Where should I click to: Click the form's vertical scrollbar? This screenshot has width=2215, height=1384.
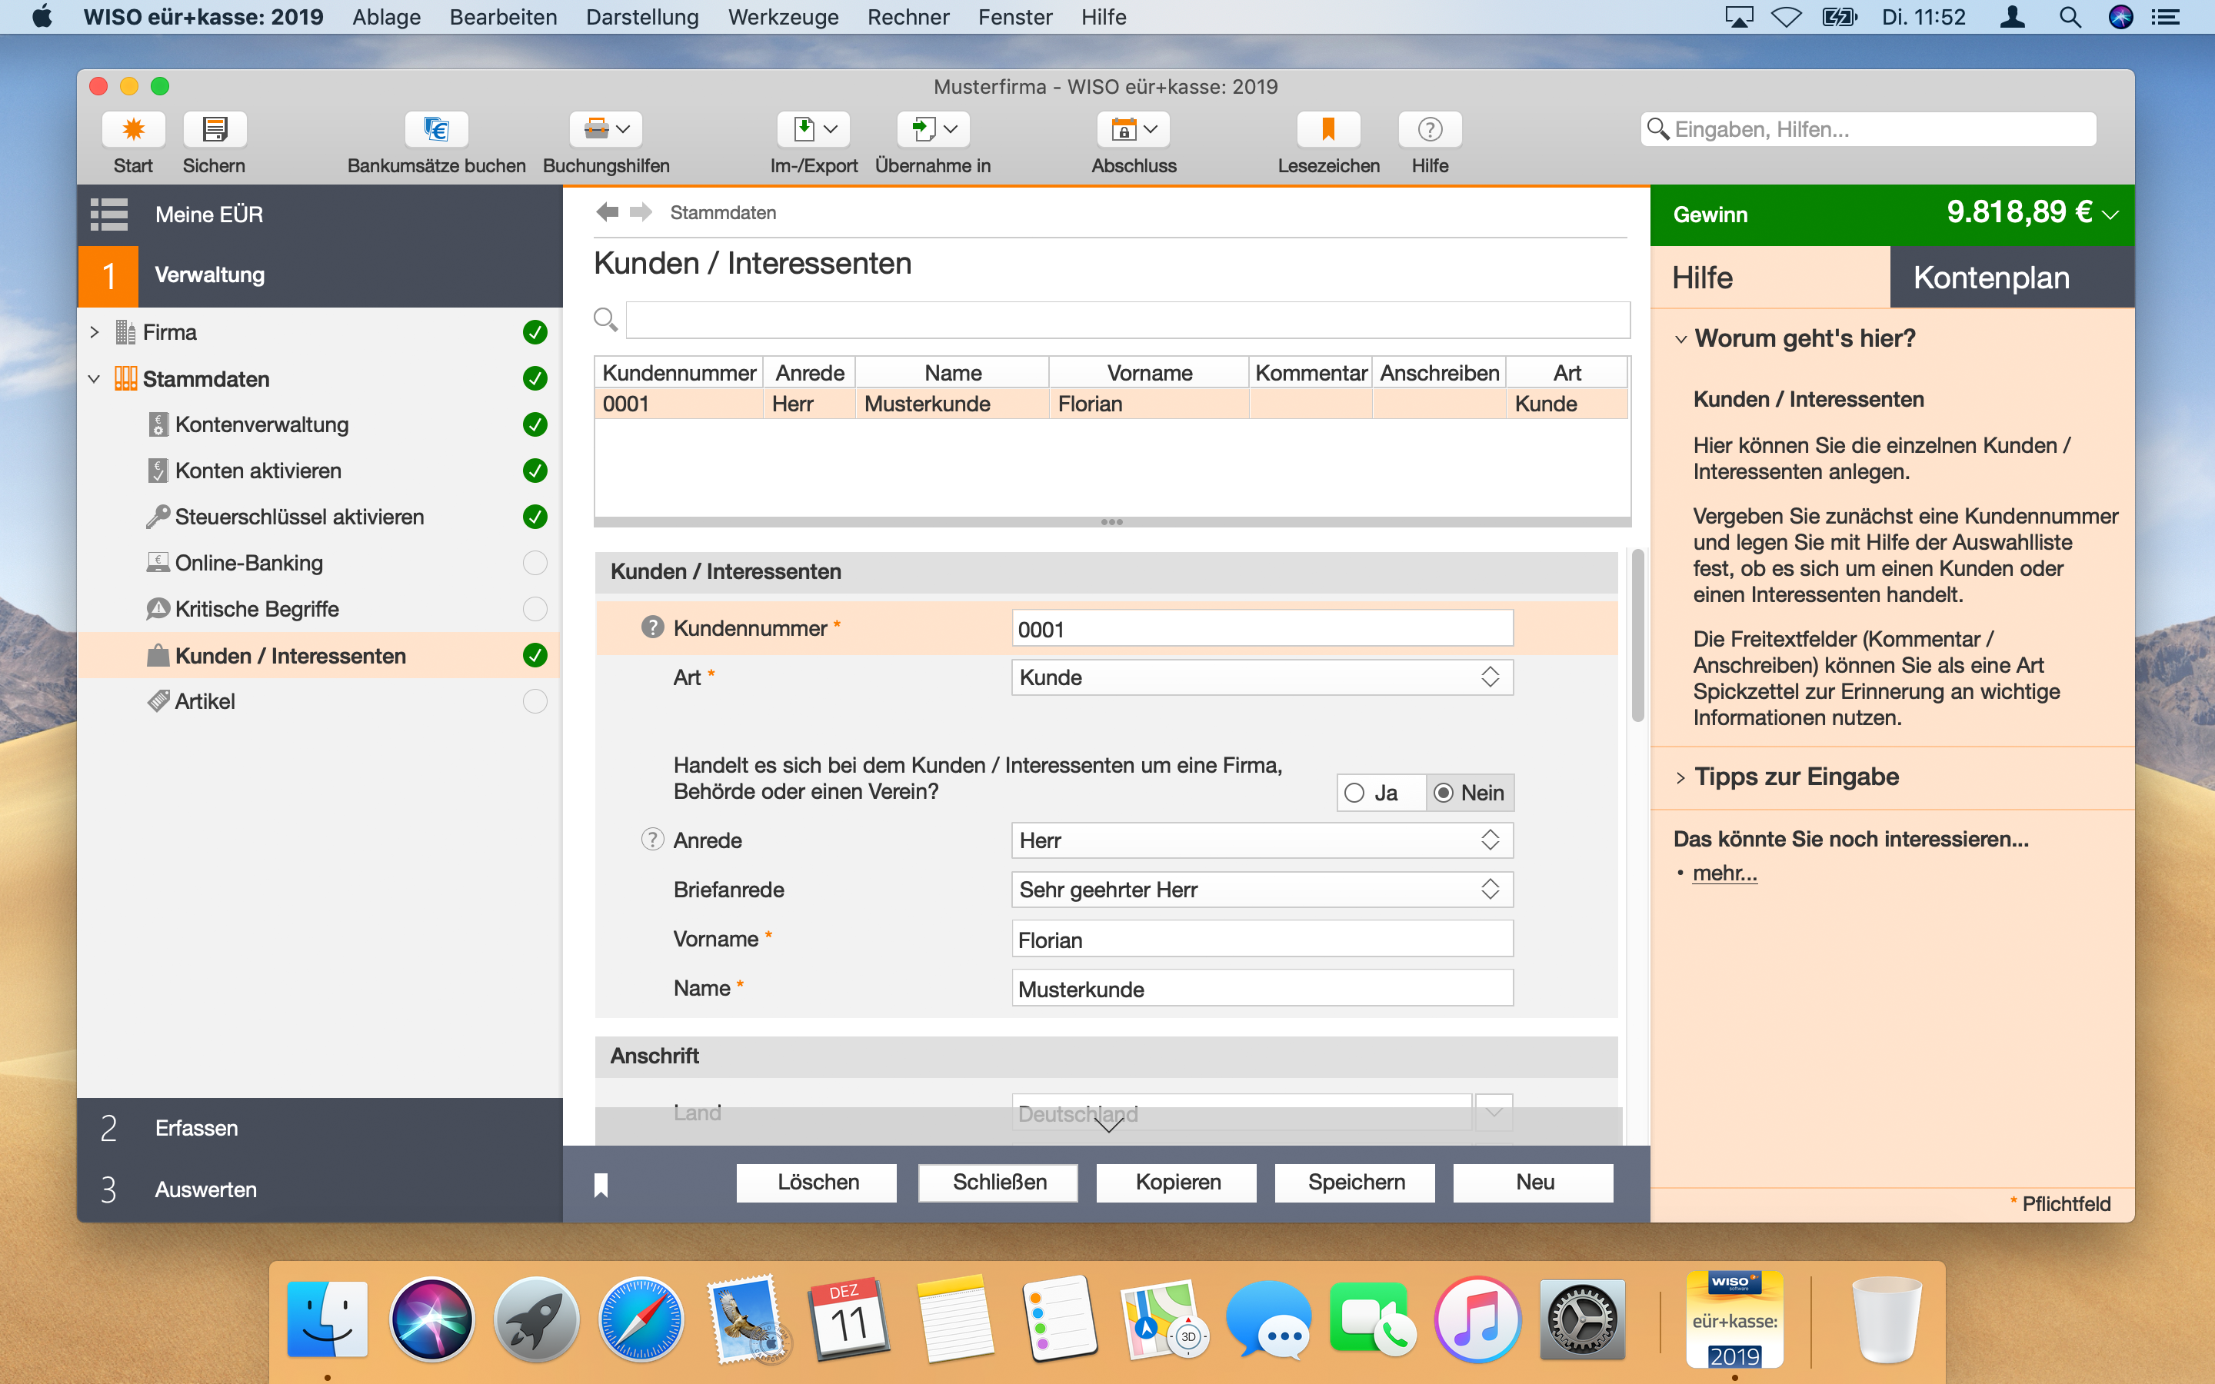click(1637, 635)
